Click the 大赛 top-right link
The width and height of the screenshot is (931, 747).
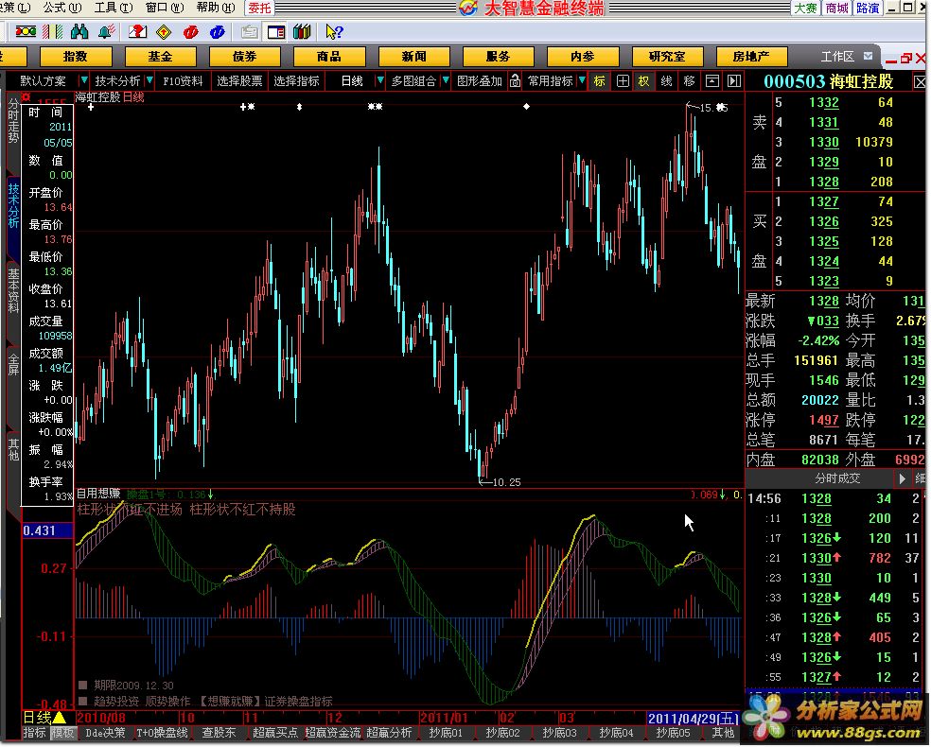coord(806,9)
